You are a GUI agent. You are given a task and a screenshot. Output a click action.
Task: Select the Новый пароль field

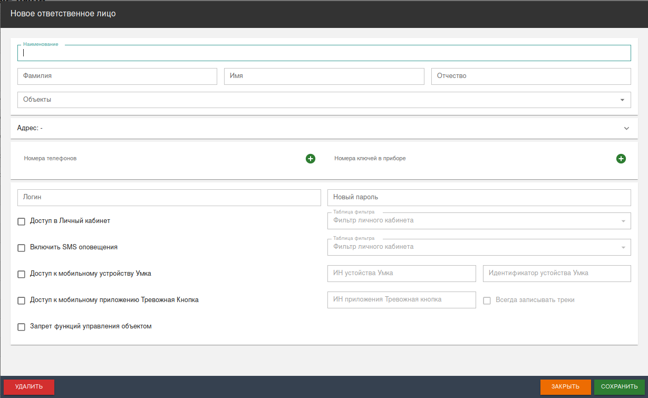click(479, 197)
